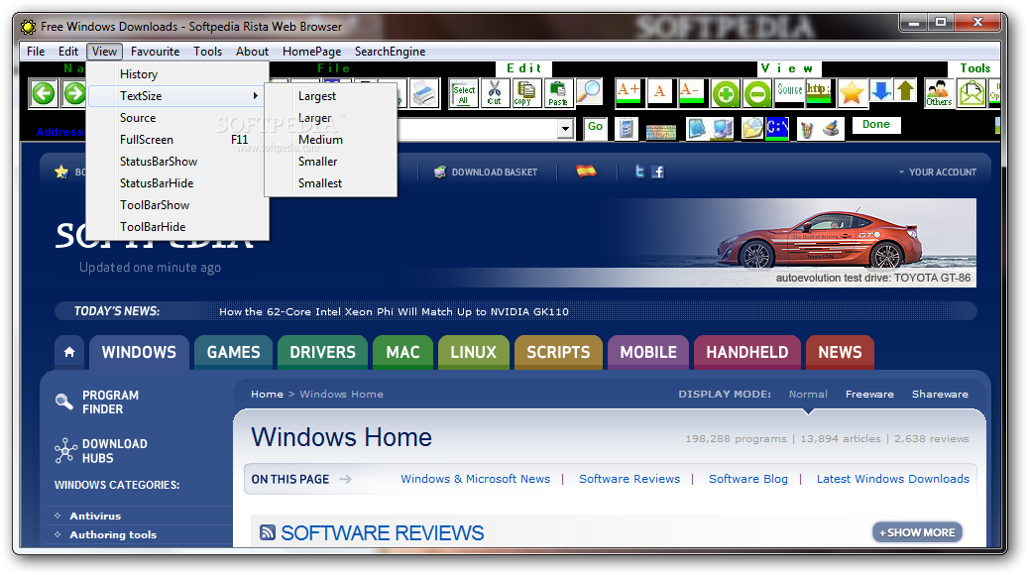Click the Print toolbar icon
The width and height of the screenshot is (1028, 575).
point(424,93)
